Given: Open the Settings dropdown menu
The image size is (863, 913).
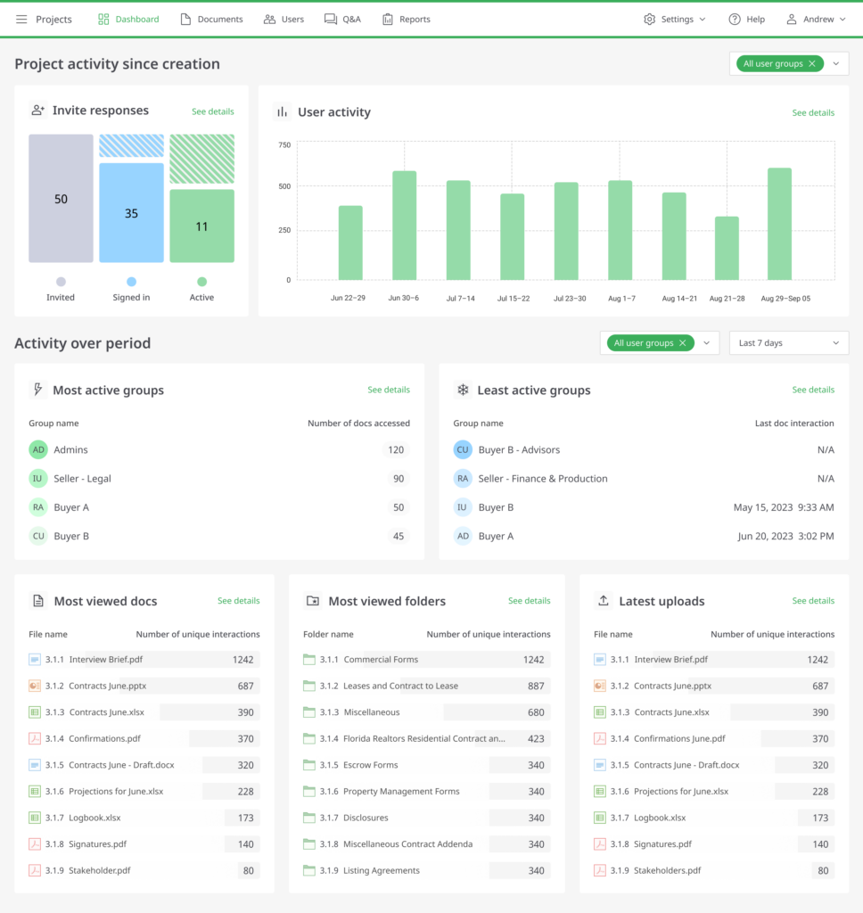Looking at the screenshot, I should (x=674, y=19).
